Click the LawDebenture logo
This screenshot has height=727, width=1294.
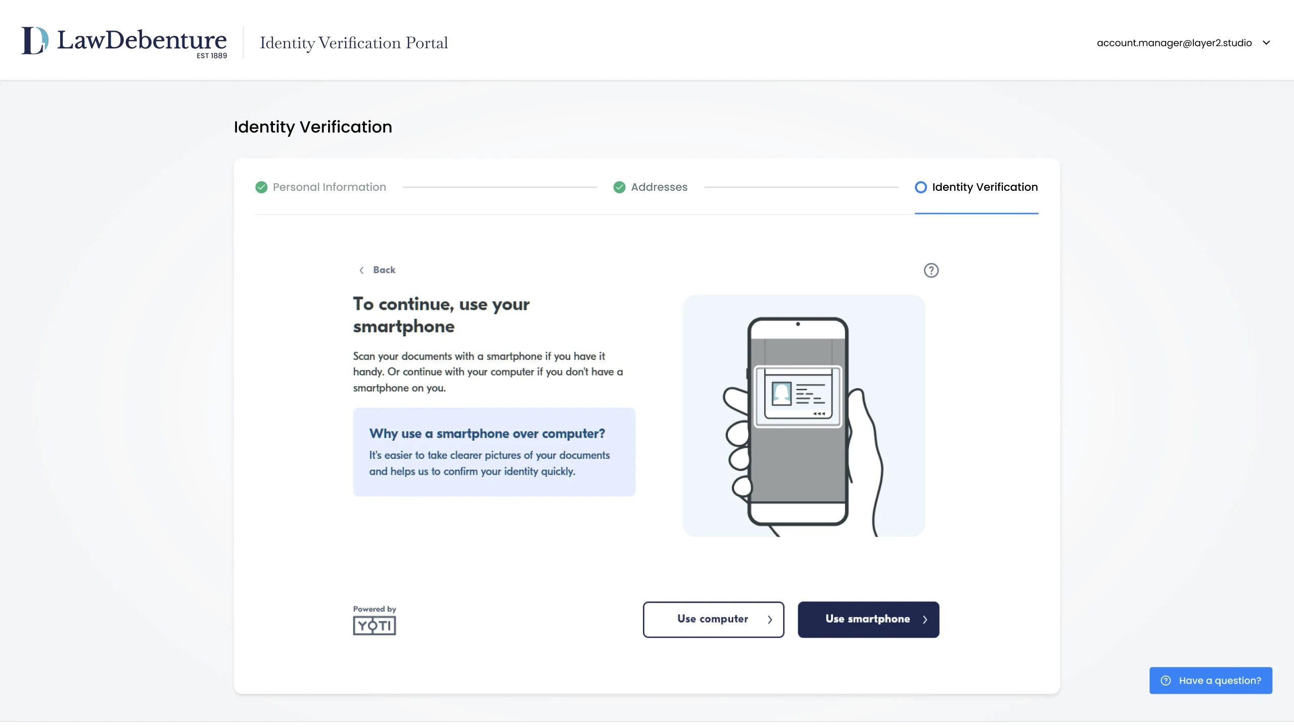coord(124,42)
